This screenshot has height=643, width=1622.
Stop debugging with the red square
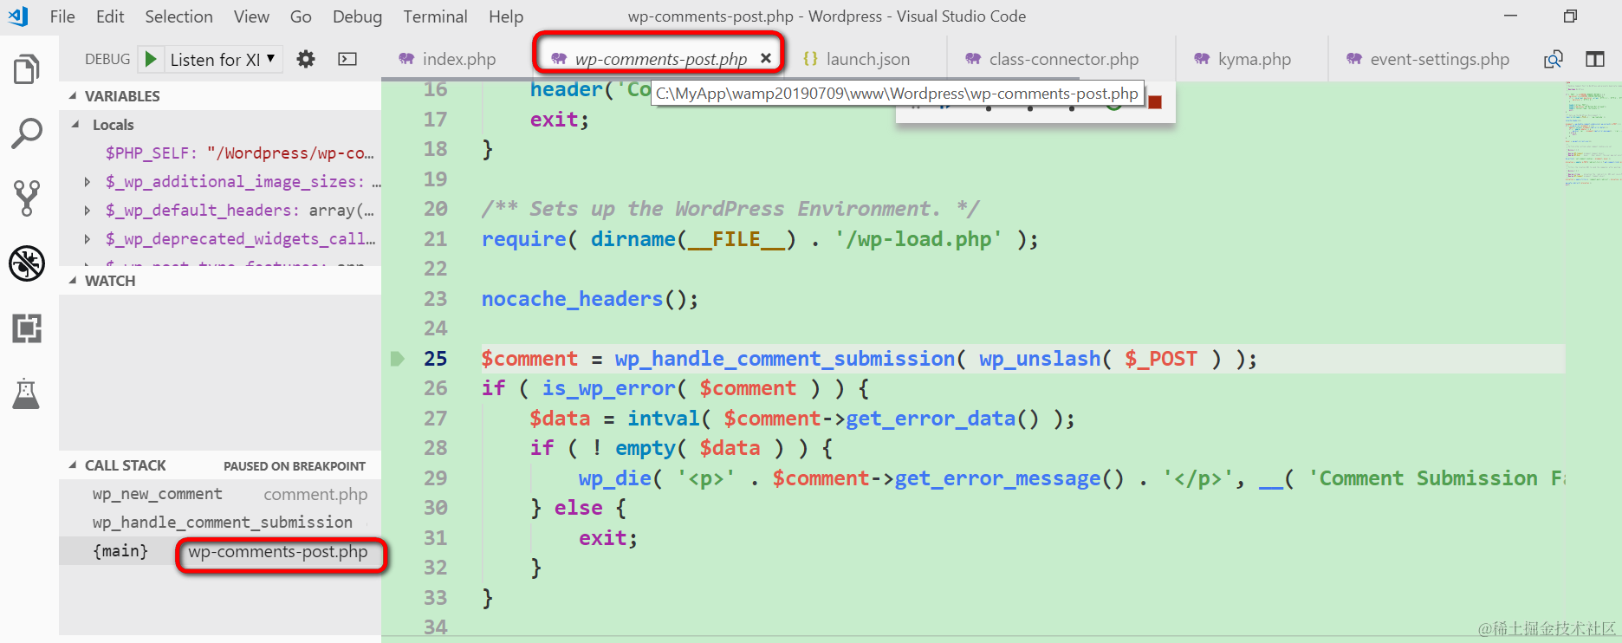coord(1155,102)
